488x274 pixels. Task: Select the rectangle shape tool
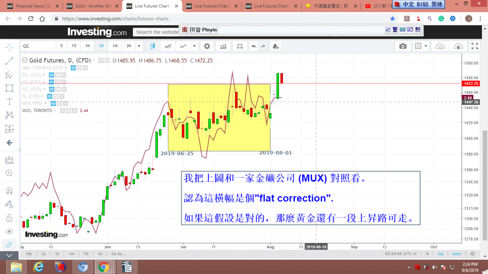click(x=9, y=88)
